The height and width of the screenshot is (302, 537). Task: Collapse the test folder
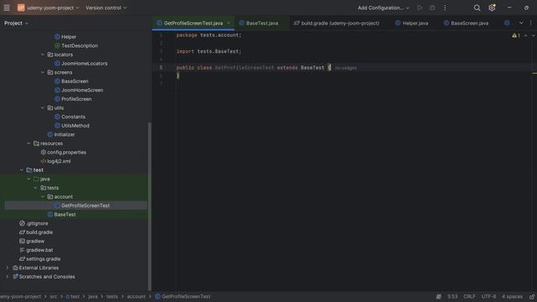tap(22, 170)
